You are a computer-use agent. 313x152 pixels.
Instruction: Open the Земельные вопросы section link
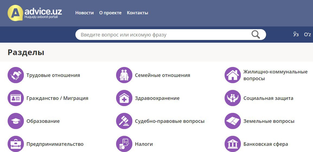pyautogui.click(x=269, y=121)
